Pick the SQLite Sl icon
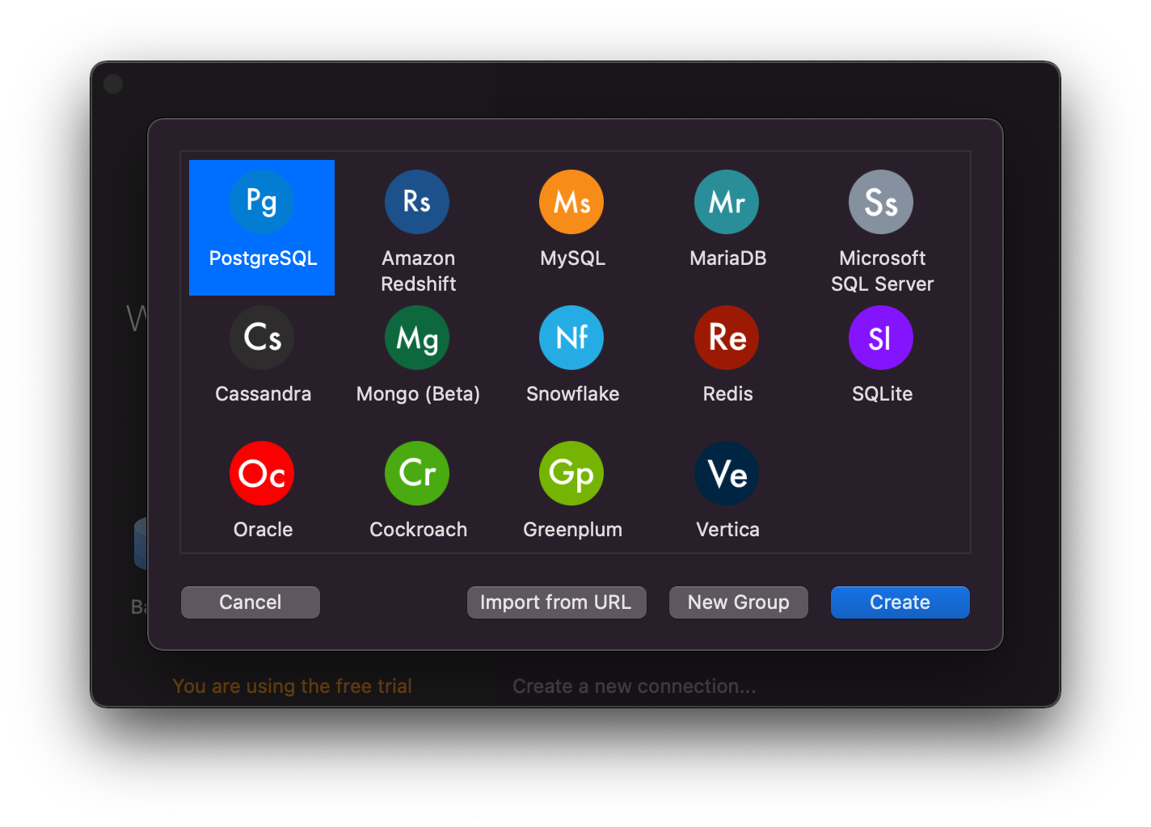This screenshot has height=827, width=1151. [x=881, y=338]
